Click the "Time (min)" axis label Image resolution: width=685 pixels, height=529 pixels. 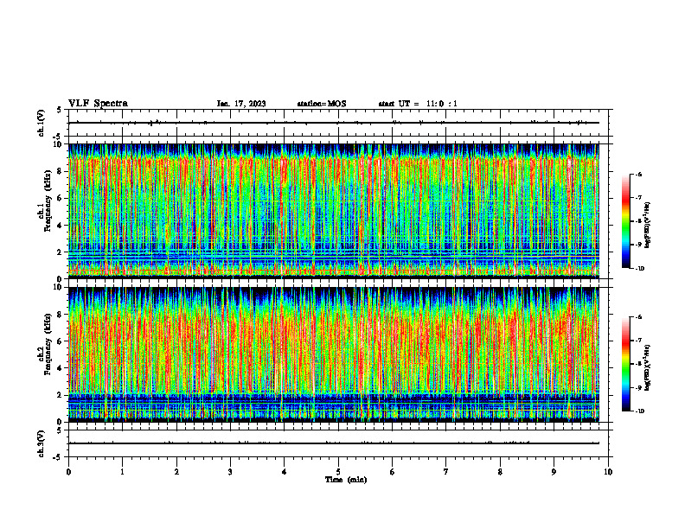click(x=346, y=480)
